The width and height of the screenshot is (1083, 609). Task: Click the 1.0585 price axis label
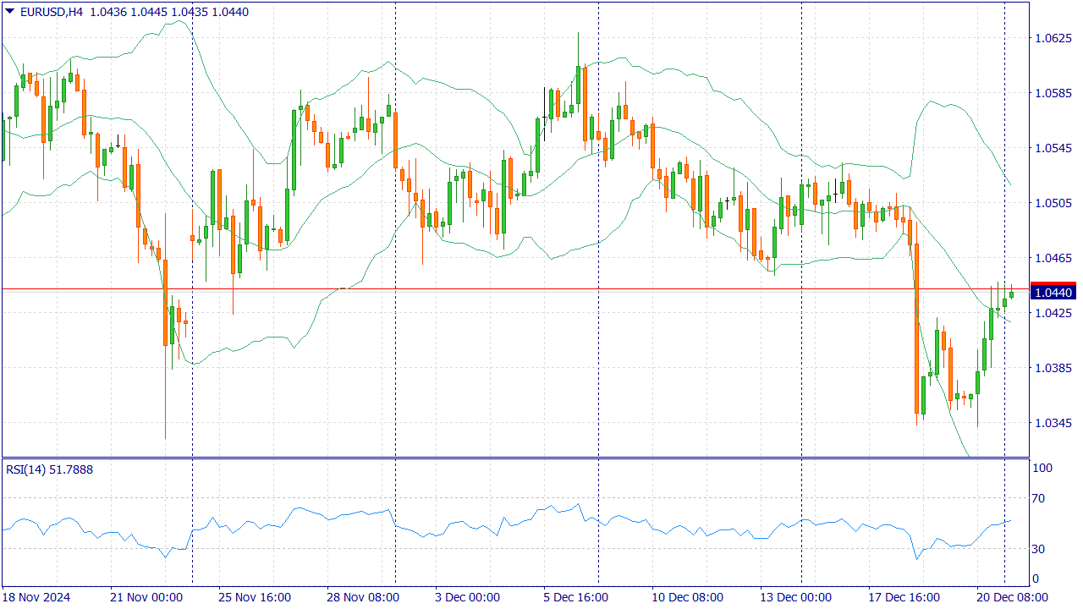tap(1054, 93)
